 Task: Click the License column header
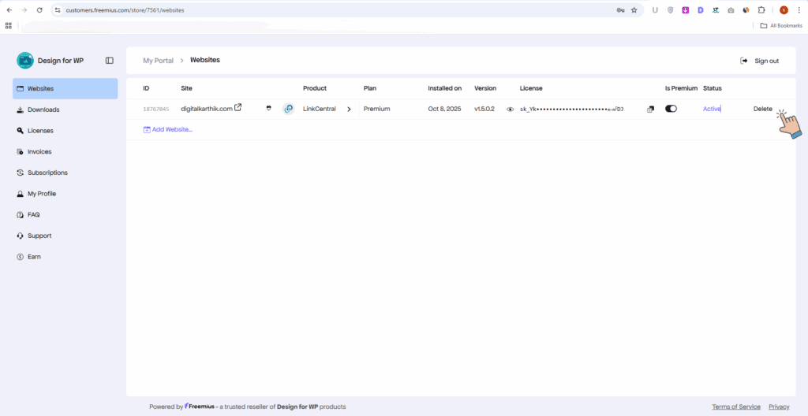pos(531,88)
